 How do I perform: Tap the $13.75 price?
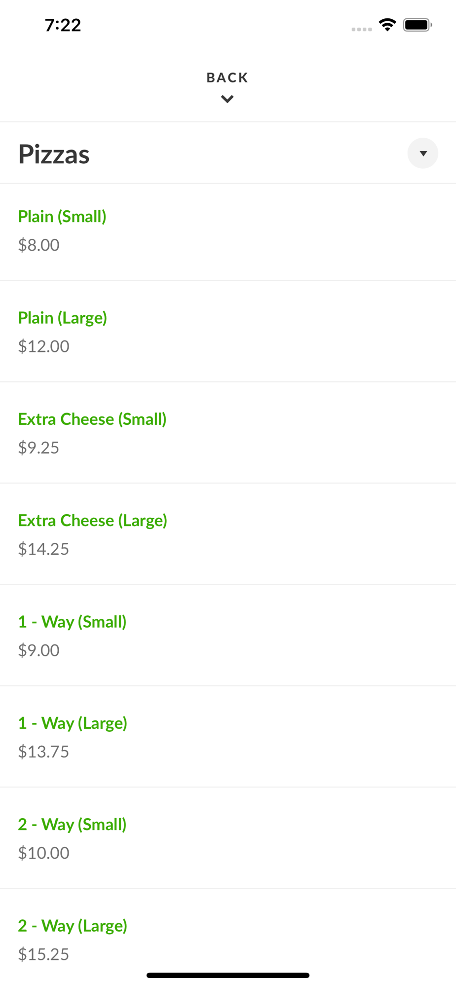coord(44,752)
